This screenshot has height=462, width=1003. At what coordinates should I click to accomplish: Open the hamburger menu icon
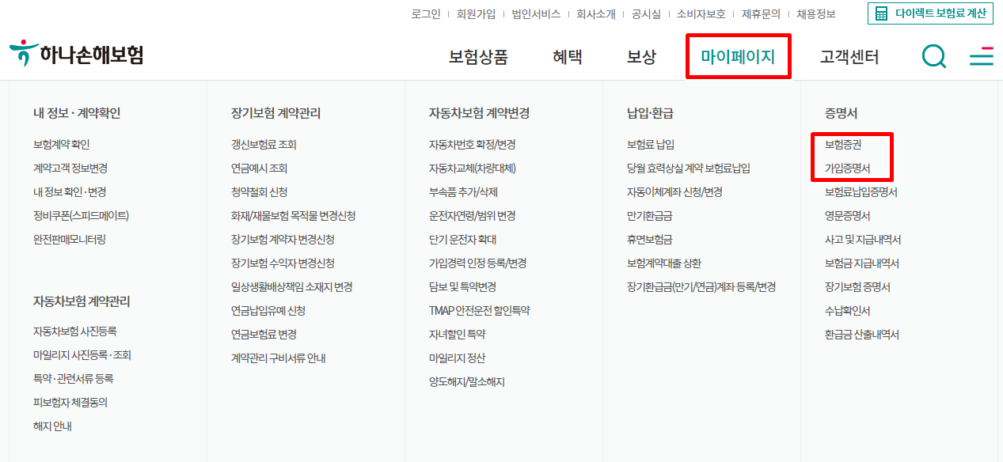[x=982, y=56]
